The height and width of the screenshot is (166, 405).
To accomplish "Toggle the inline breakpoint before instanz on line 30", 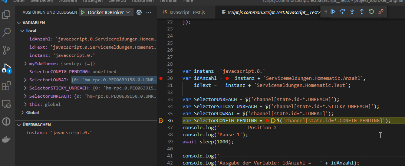I will click(x=227, y=78).
